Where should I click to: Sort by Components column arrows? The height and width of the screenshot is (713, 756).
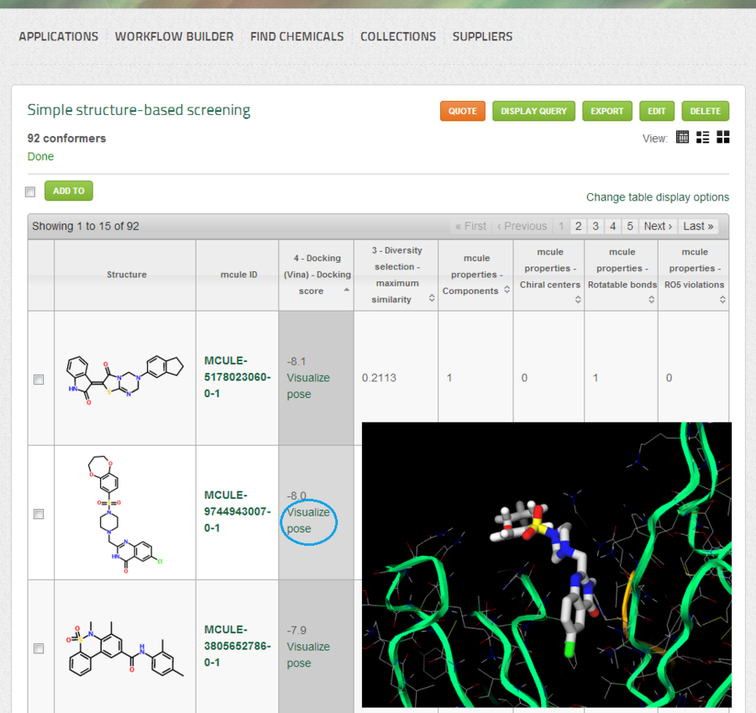click(507, 291)
